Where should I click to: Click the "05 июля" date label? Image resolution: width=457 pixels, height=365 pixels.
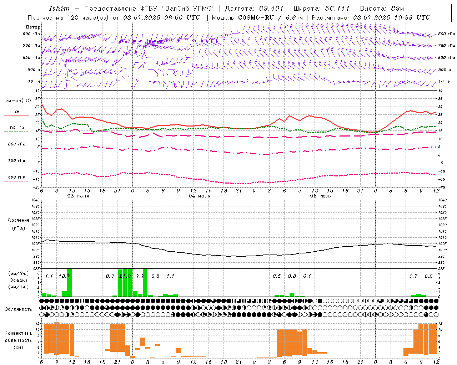click(321, 196)
